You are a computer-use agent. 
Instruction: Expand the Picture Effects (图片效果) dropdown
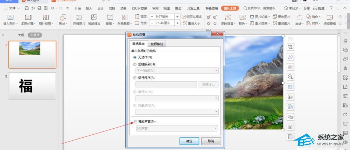(x=269, y=23)
